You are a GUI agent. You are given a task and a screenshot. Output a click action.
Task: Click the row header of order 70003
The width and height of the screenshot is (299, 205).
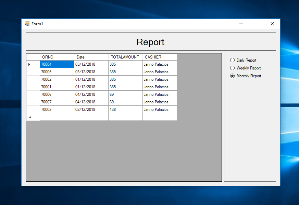coord(33,110)
